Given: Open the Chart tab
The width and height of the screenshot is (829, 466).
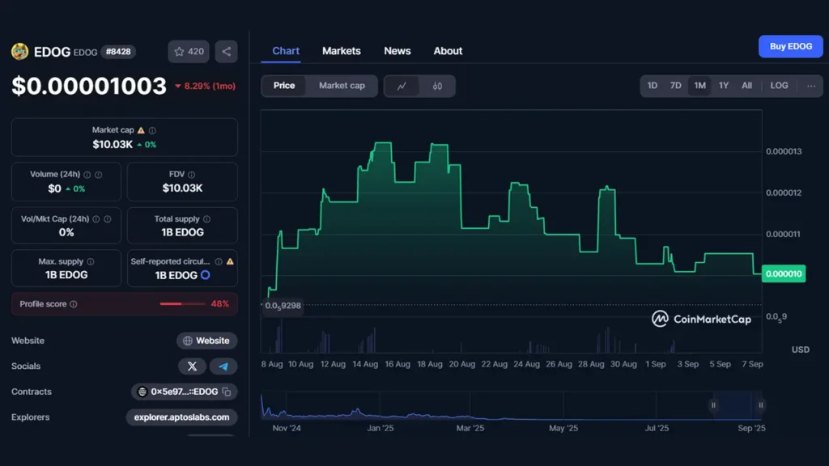Looking at the screenshot, I should coord(286,51).
